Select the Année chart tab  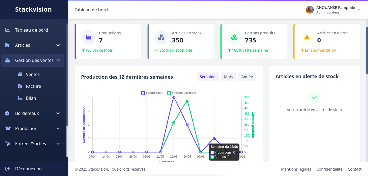[247, 77]
